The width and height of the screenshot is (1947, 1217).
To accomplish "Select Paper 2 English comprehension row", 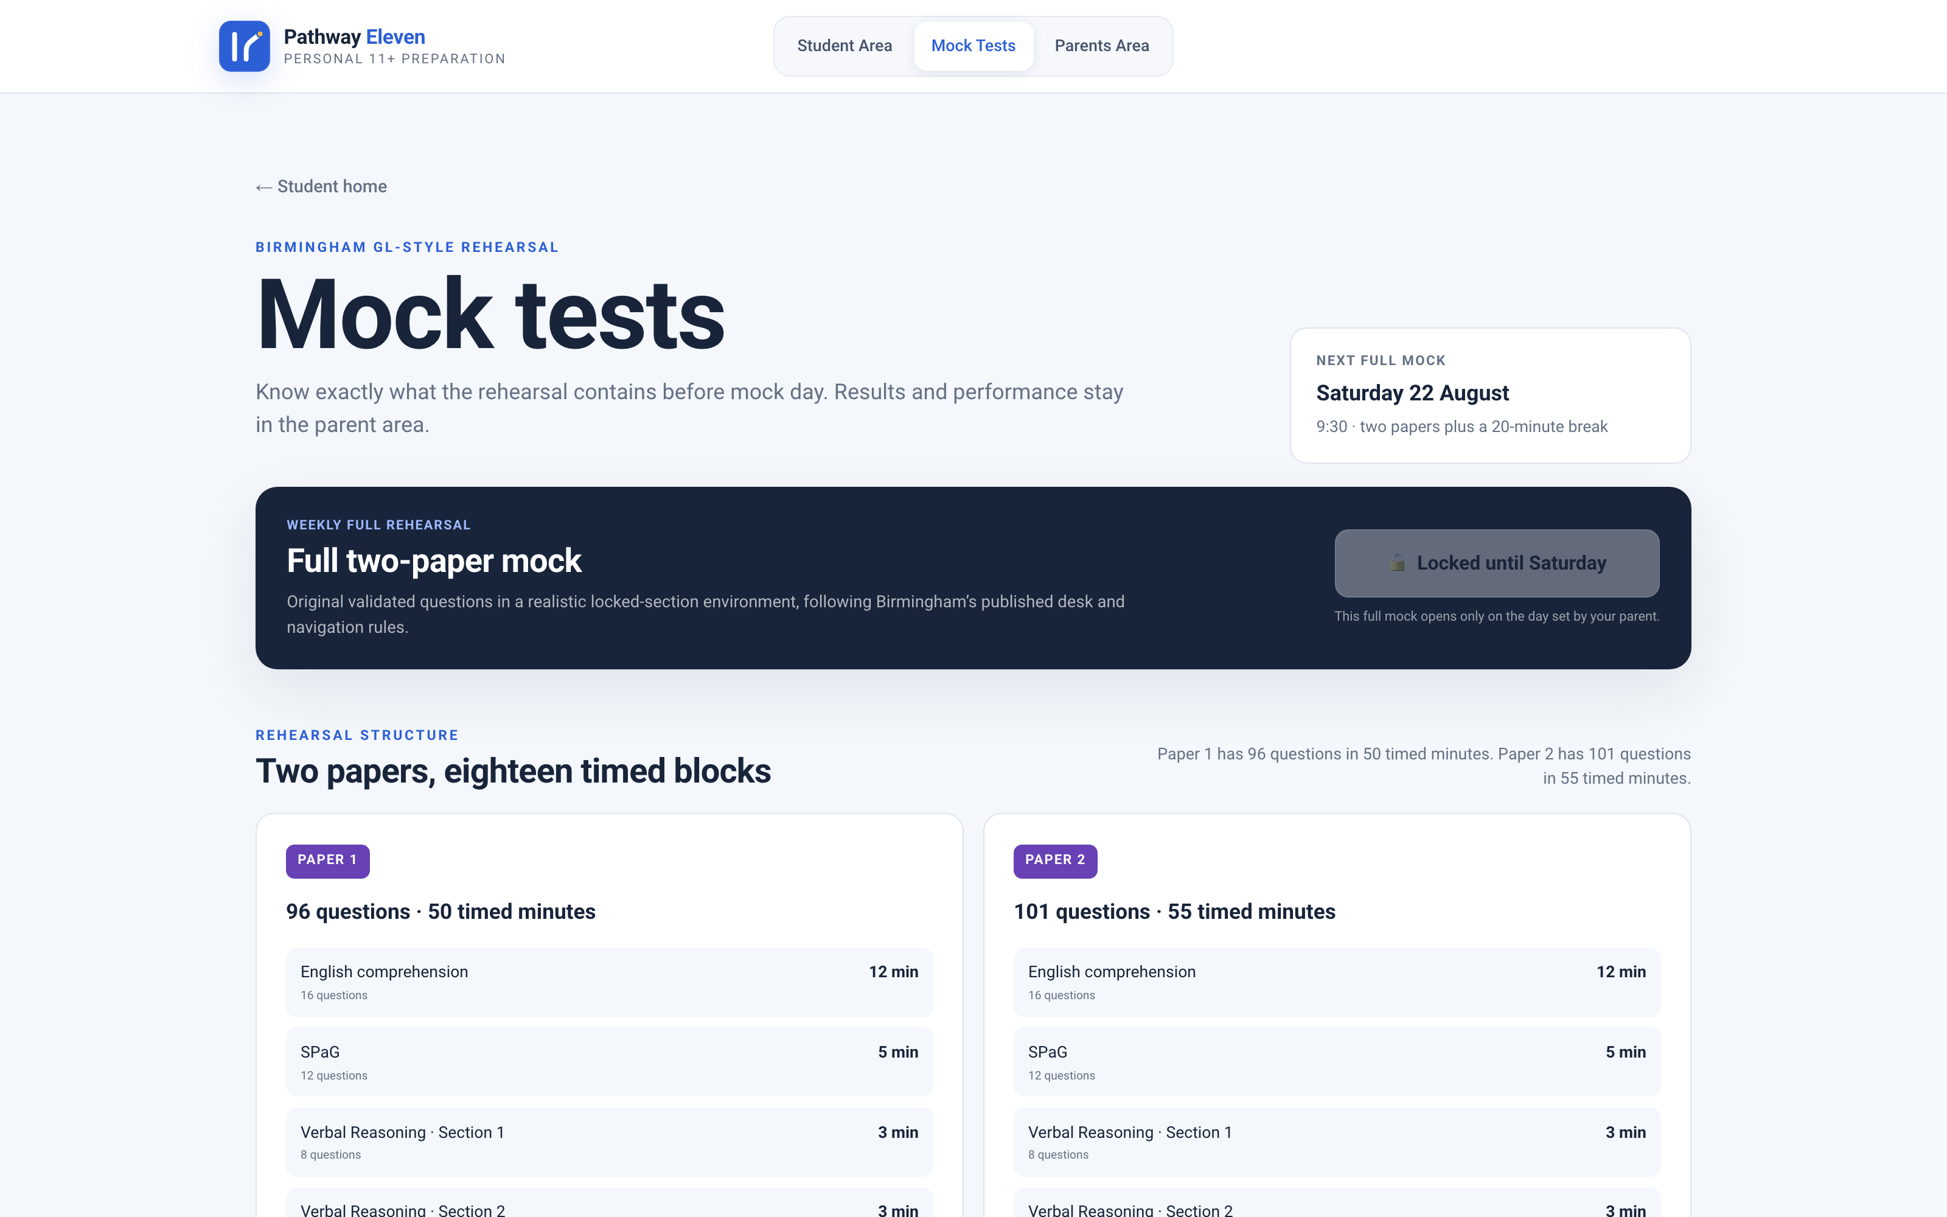I will click(1336, 982).
